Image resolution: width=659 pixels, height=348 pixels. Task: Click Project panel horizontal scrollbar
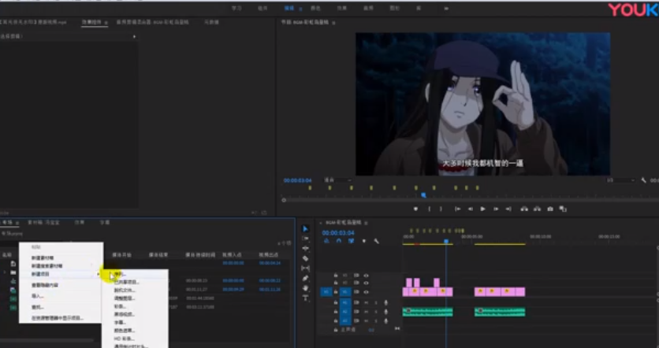(47, 340)
